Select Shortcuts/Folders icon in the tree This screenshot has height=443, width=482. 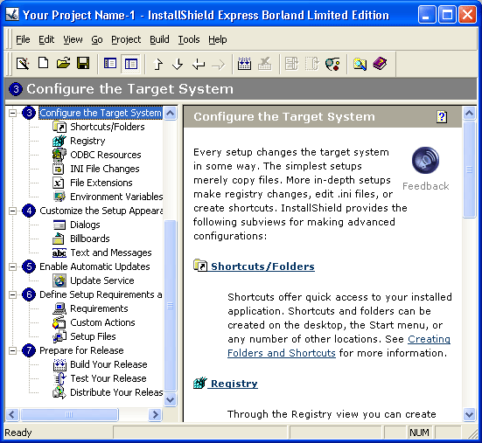pyautogui.click(x=59, y=127)
